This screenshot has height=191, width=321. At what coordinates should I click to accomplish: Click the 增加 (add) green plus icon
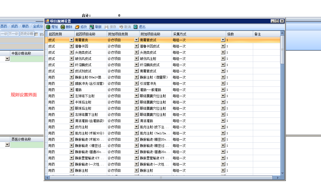[x=48, y=27]
